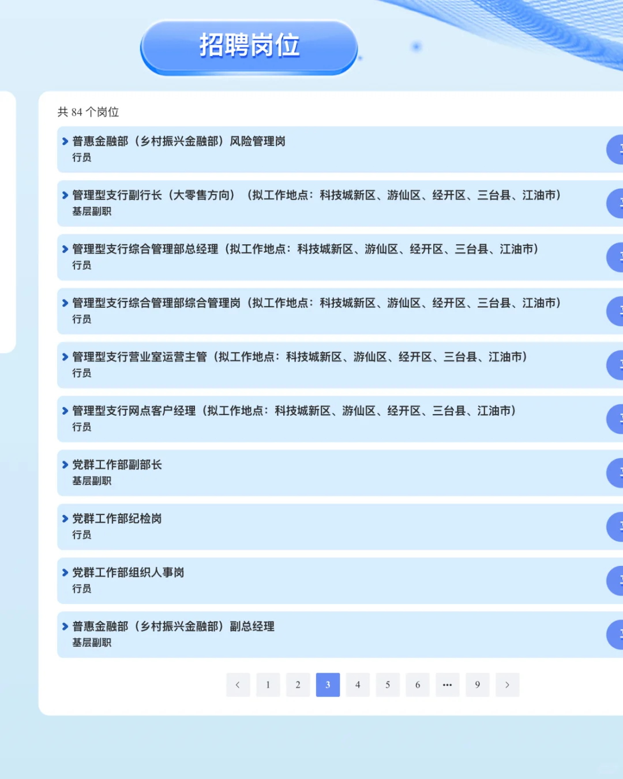Expand chevron for 管理型支行副行长(大零售方向)
Screen dimensions: 623x779
[65, 195]
